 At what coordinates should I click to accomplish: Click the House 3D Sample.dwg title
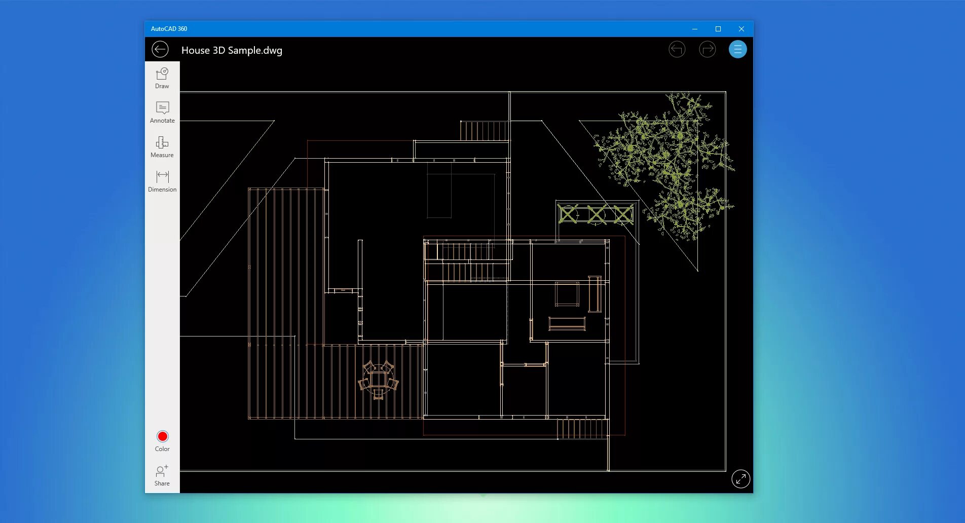pyautogui.click(x=232, y=50)
